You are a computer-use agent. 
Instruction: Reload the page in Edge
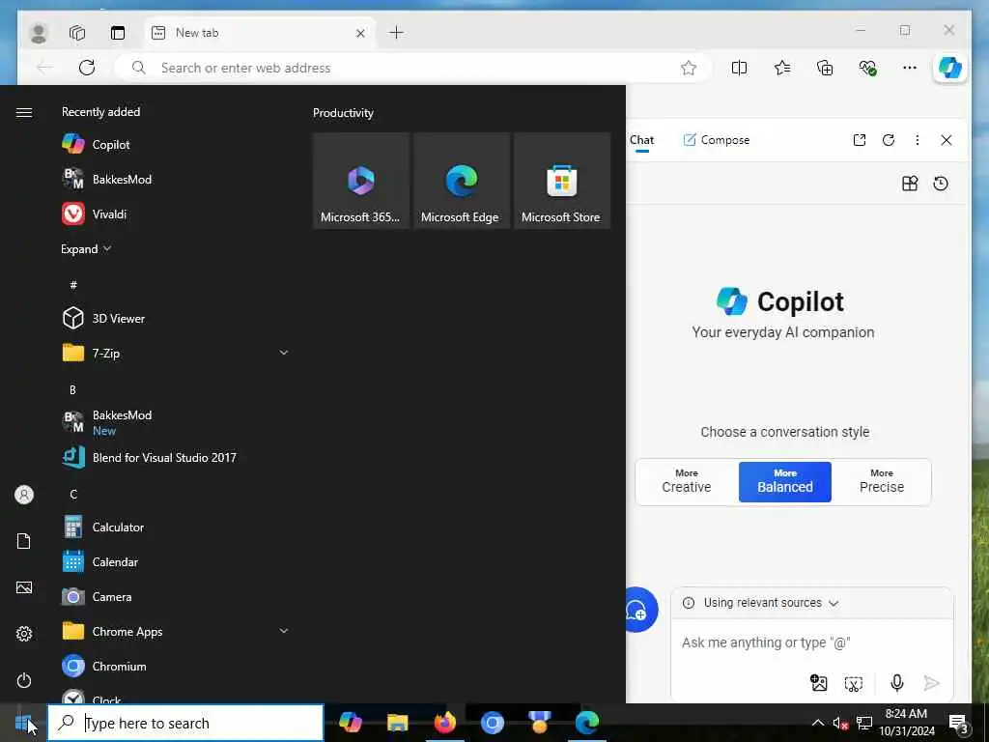coord(87,68)
